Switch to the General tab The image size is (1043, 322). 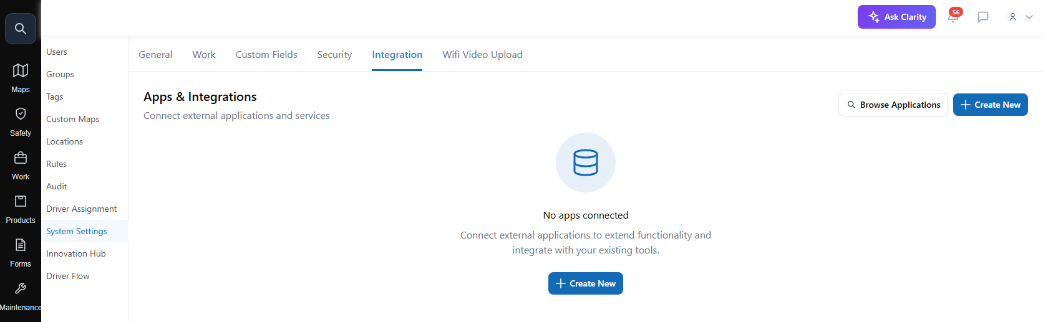155,55
